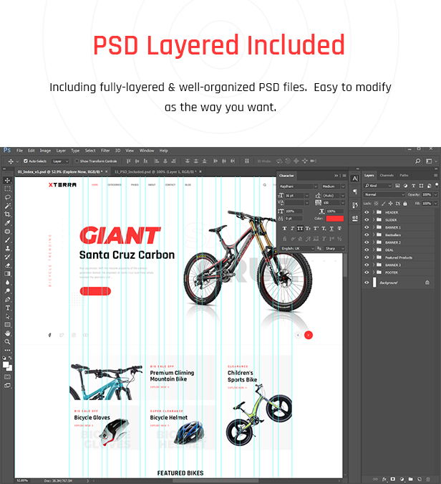
Task: Select the Crop tool
Action: (x=7, y=214)
